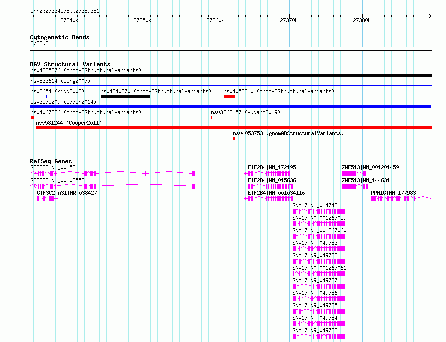Click the nsv4335876 gnomAD variant label
Image resolution: width=446 pixels, height=342 pixels.
[x=86, y=70]
